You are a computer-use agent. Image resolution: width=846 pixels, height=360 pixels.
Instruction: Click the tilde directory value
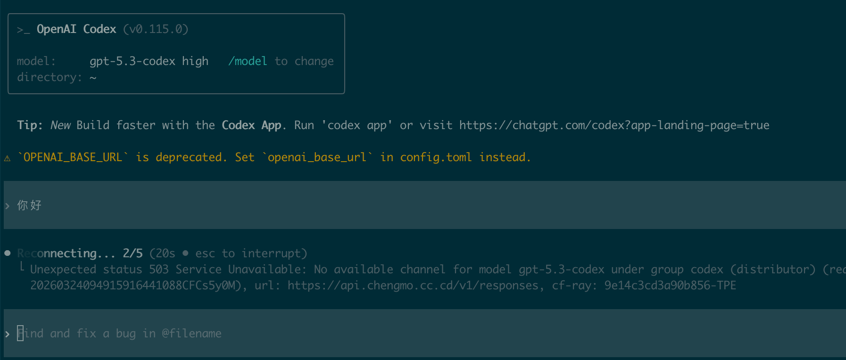point(93,77)
